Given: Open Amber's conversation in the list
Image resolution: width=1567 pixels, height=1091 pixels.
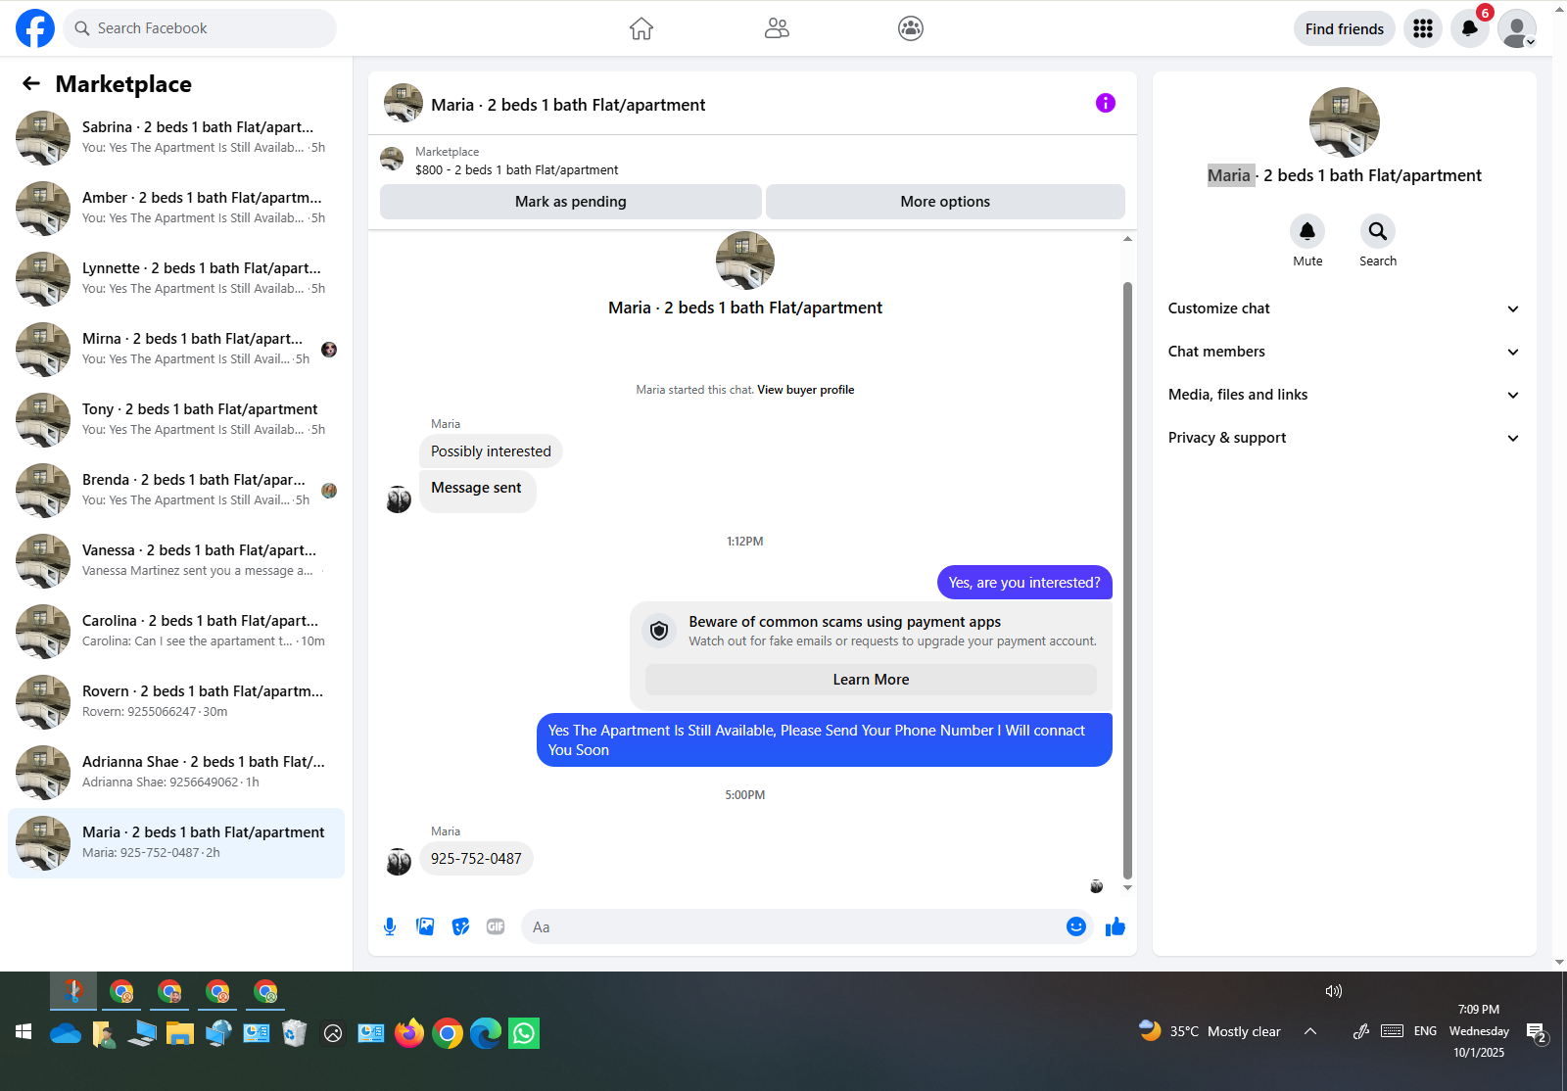Looking at the screenshot, I should (176, 209).
